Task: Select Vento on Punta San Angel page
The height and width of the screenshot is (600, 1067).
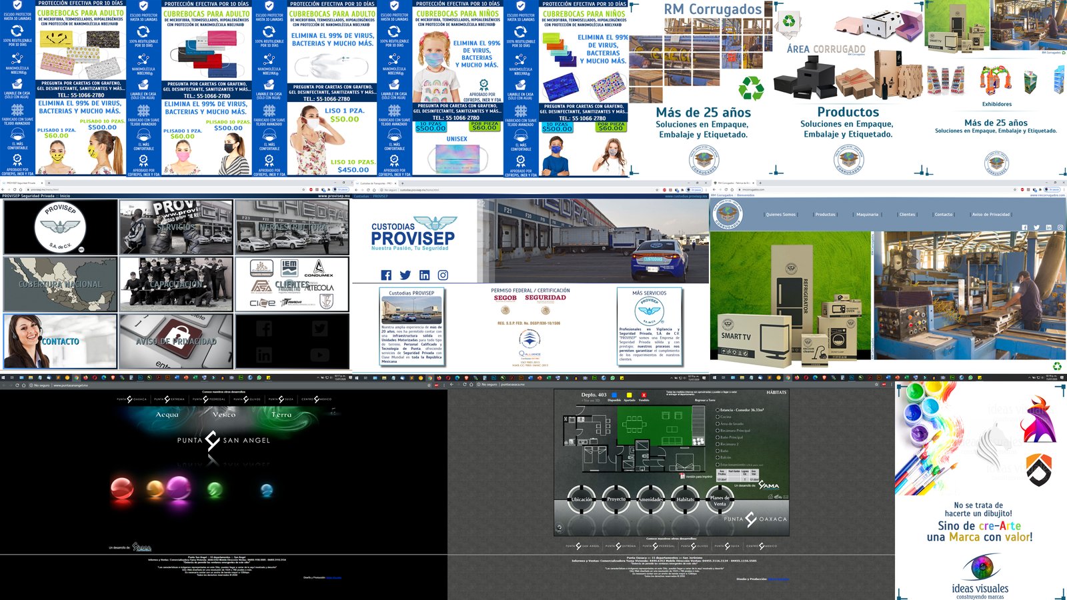Action: [224, 415]
